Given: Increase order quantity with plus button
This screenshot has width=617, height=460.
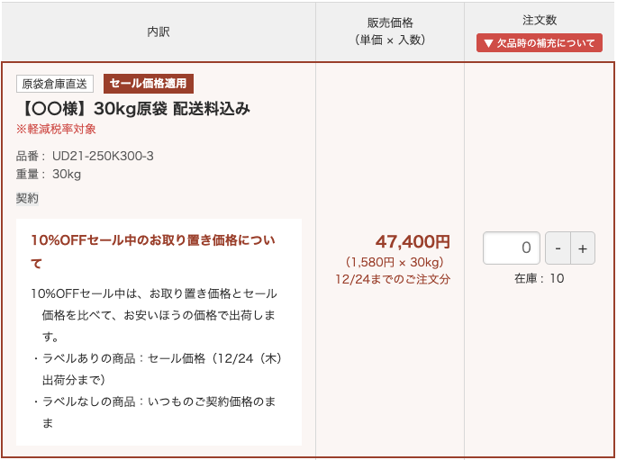Looking at the screenshot, I should 583,248.
